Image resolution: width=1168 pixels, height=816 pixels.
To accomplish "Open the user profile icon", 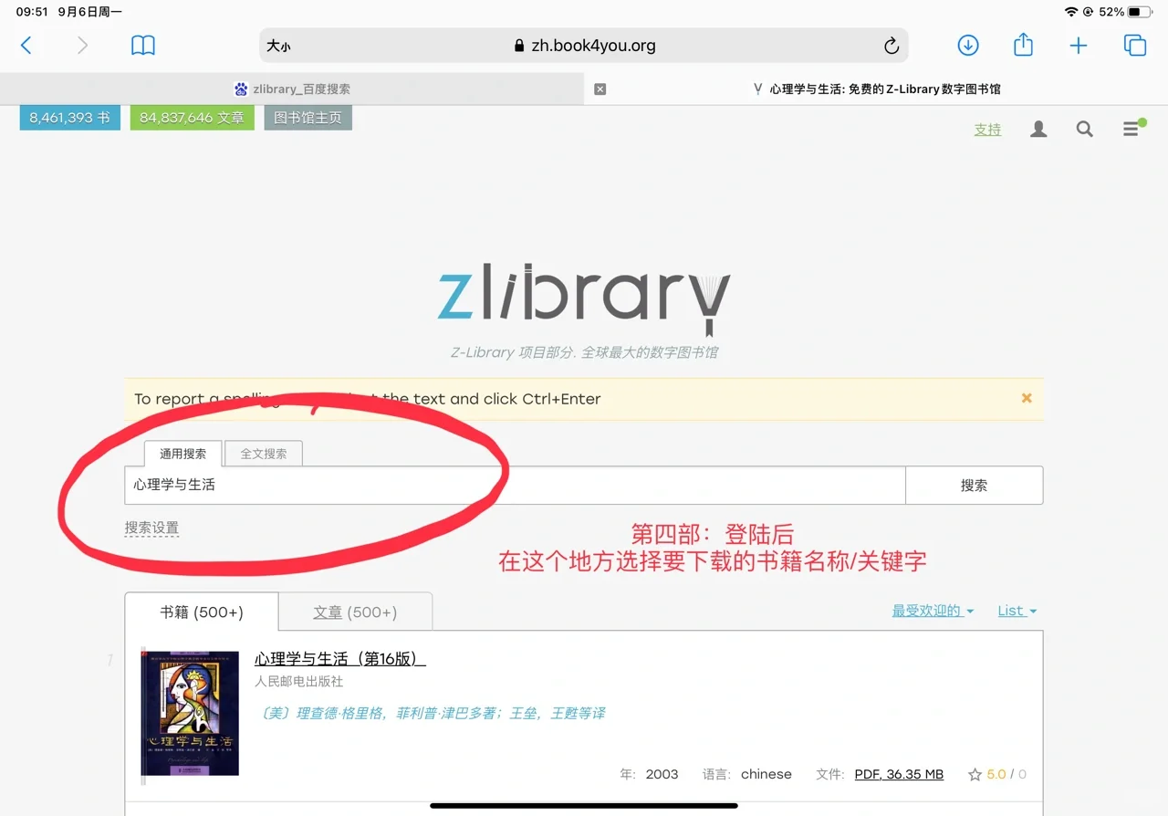I will (x=1038, y=130).
